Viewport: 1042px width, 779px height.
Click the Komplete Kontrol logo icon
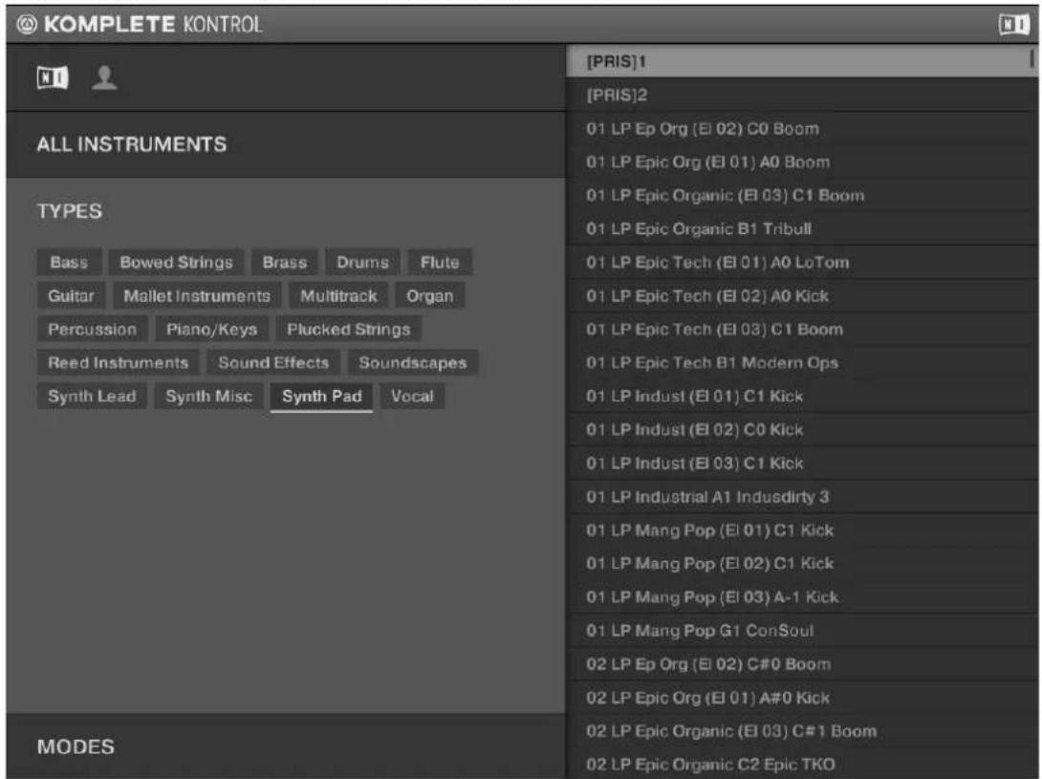coord(27,25)
